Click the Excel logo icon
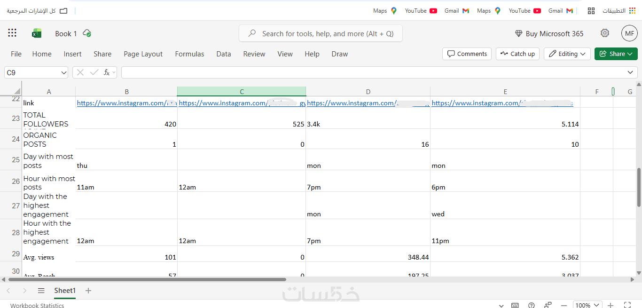Viewport: 642px width, 308px height. 37,33
